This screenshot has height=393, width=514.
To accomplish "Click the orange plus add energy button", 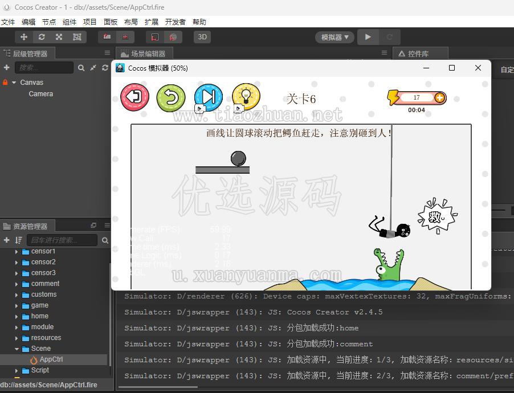I will pyautogui.click(x=439, y=97).
